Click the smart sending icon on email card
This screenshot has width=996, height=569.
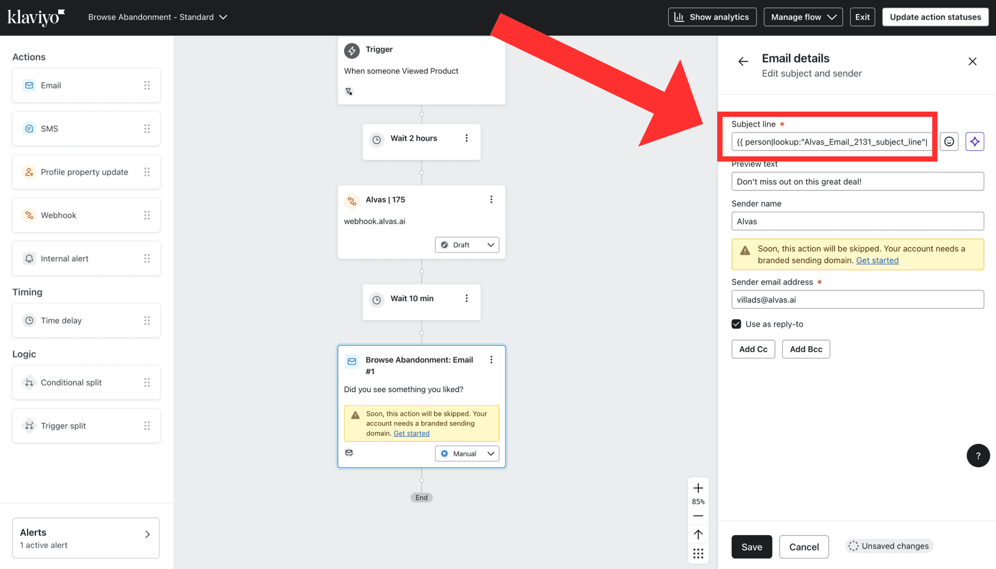[x=349, y=453]
